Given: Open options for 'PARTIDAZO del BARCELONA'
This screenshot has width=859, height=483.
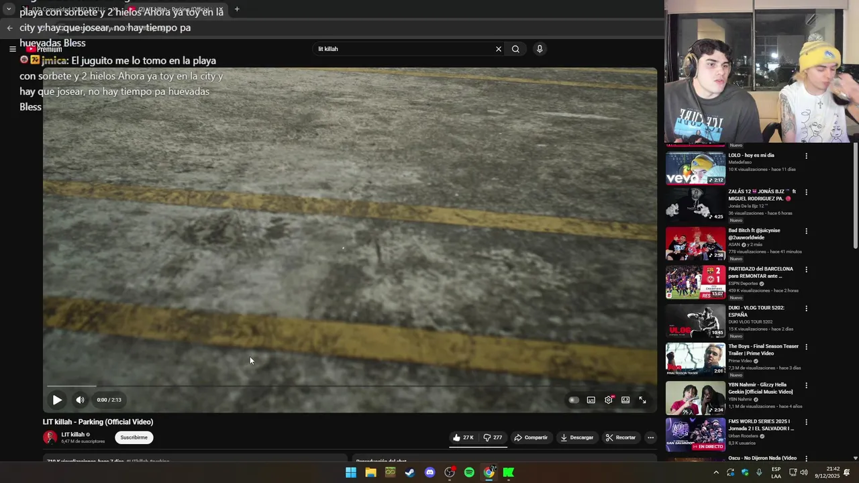Looking at the screenshot, I should pos(806,270).
